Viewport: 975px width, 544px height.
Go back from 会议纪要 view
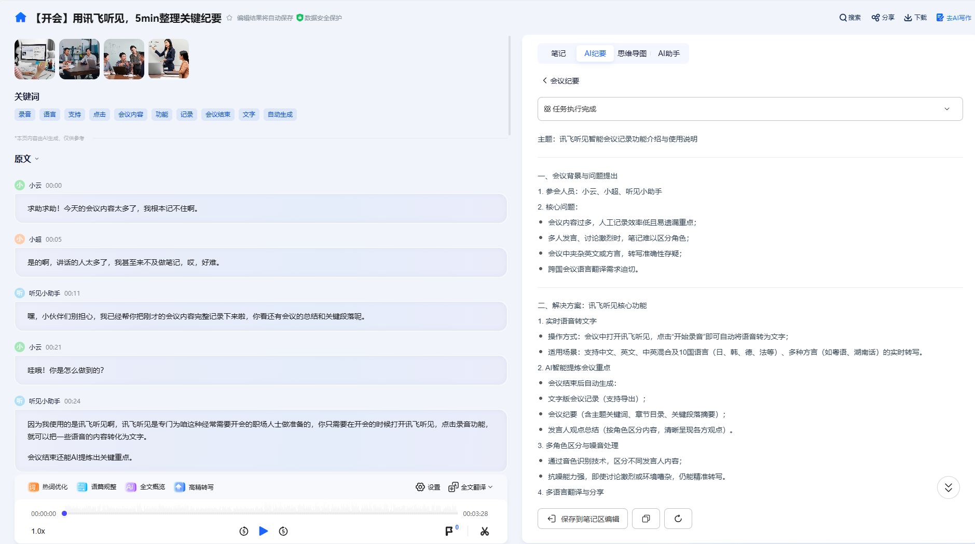[x=545, y=80]
